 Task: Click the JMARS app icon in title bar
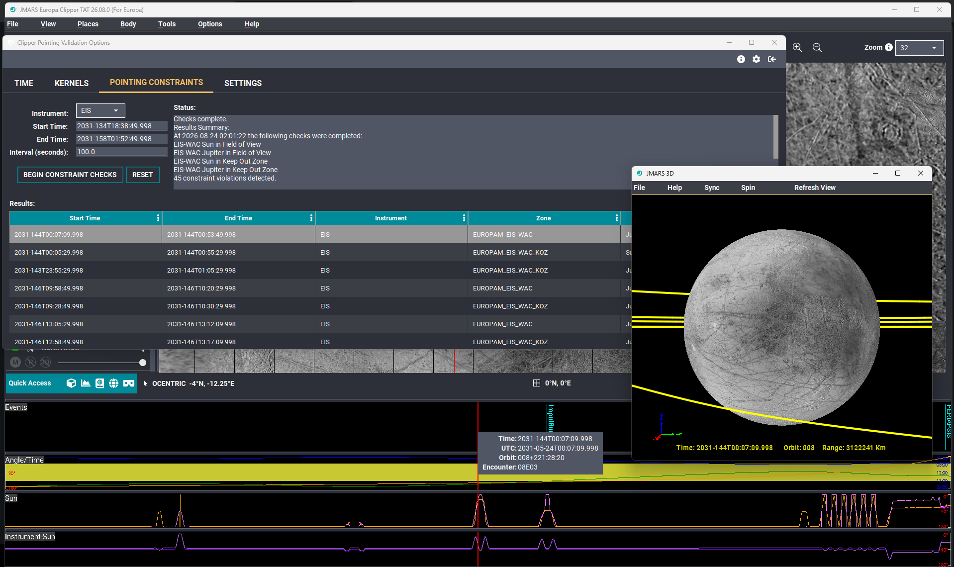click(12, 9)
